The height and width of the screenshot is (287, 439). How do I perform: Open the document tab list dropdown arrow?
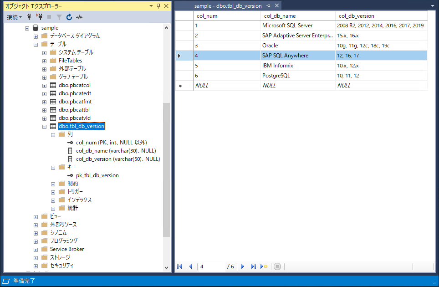pyautogui.click(x=432, y=6)
